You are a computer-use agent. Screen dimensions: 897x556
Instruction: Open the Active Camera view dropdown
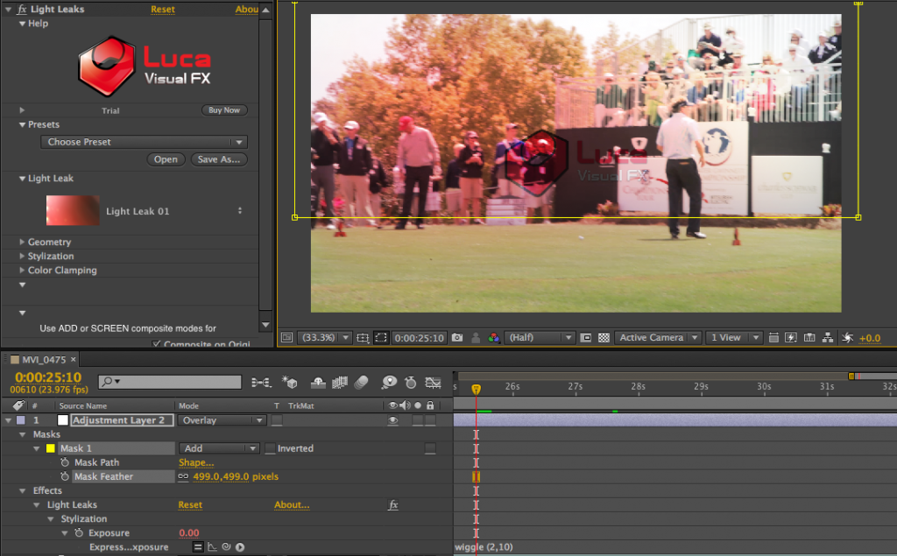(x=657, y=337)
